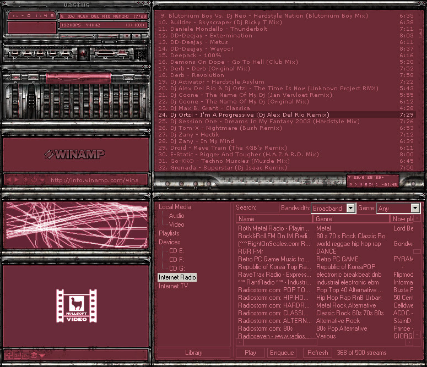Select Local Media in the library tree
Viewport: 427px width, 367px height.
pos(175,207)
